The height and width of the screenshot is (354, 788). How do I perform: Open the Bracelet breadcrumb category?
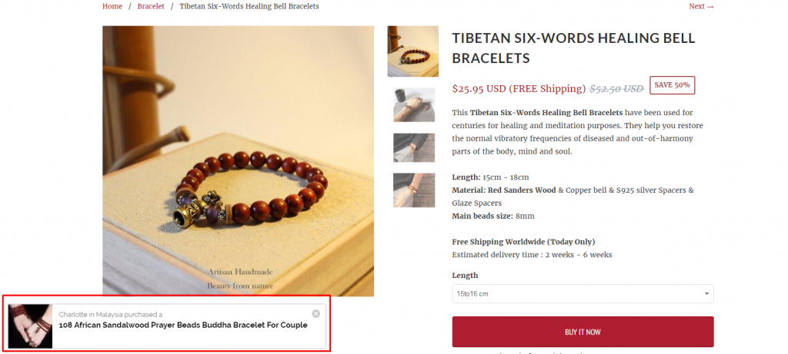151,6
